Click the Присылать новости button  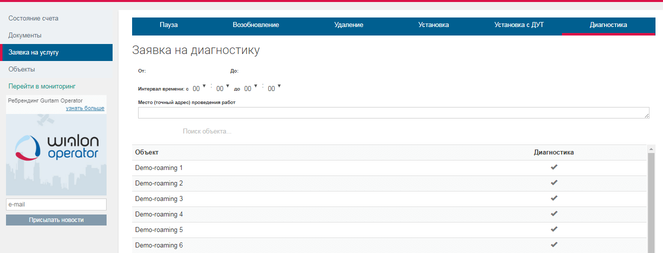(x=56, y=220)
